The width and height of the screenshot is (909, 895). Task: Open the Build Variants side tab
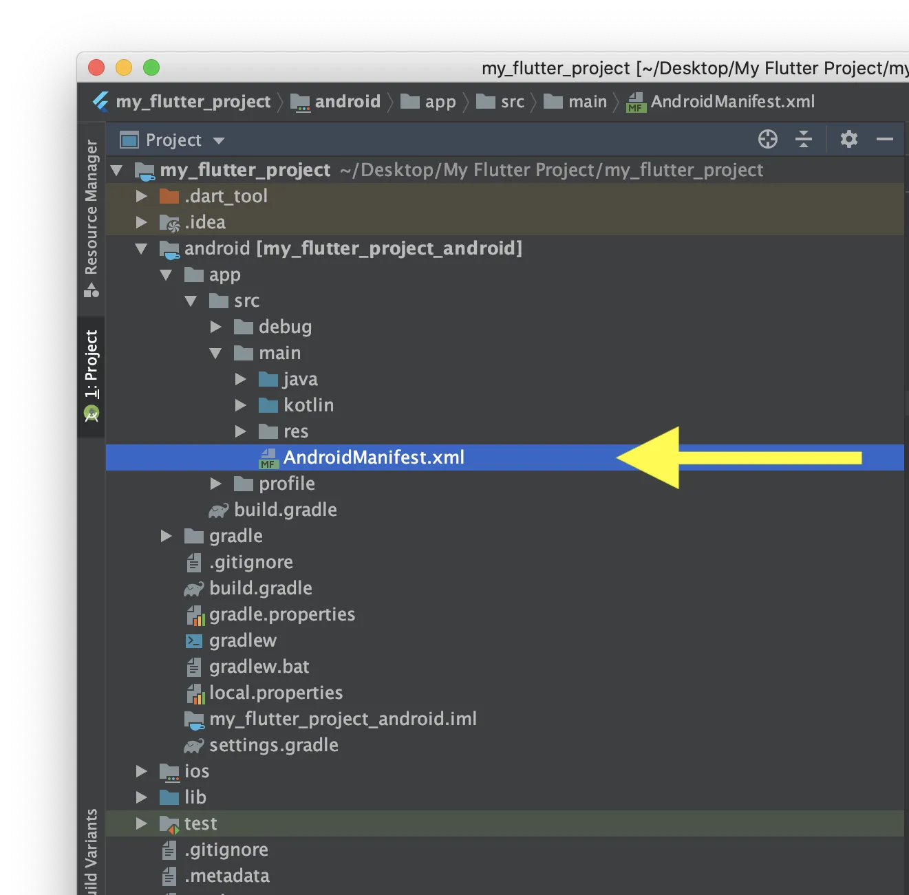click(92, 852)
